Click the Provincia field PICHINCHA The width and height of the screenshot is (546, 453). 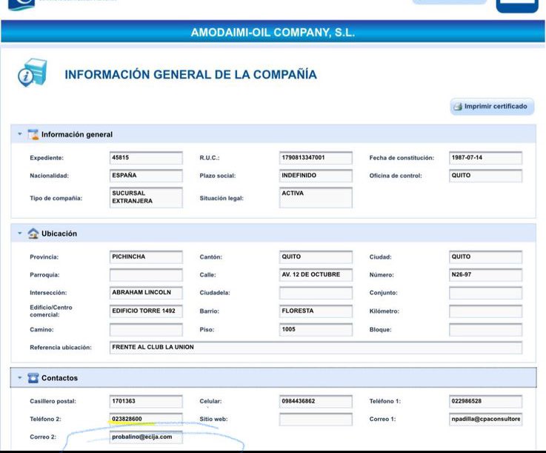(x=146, y=257)
